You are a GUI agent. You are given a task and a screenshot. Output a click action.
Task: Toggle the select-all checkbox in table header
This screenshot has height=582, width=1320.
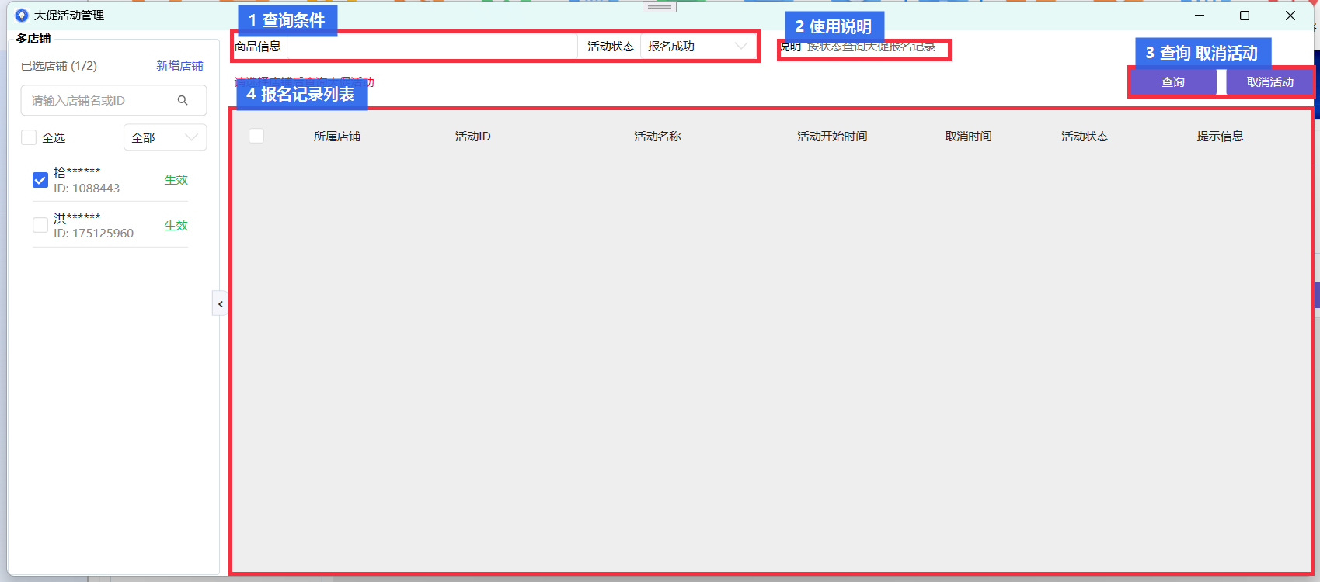[x=256, y=136]
